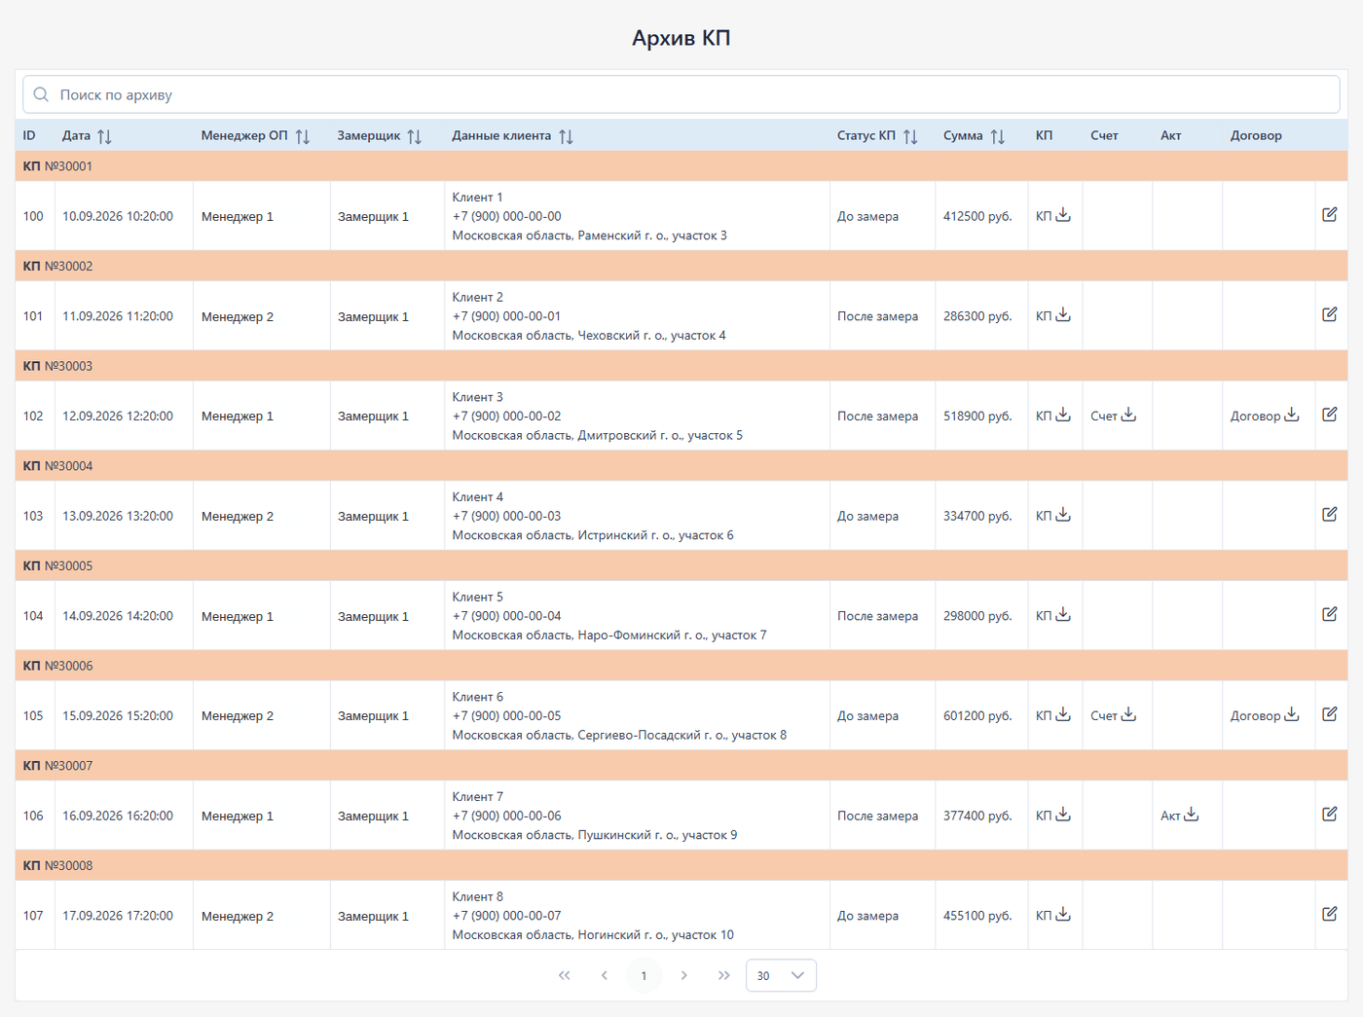Jump to the last page of results
The height and width of the screenshot is (1017, 1363).
(x=723, y=975)
